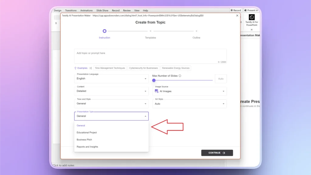Click the Instruction step indicator
311x175 pixels.
click(104, 31)
